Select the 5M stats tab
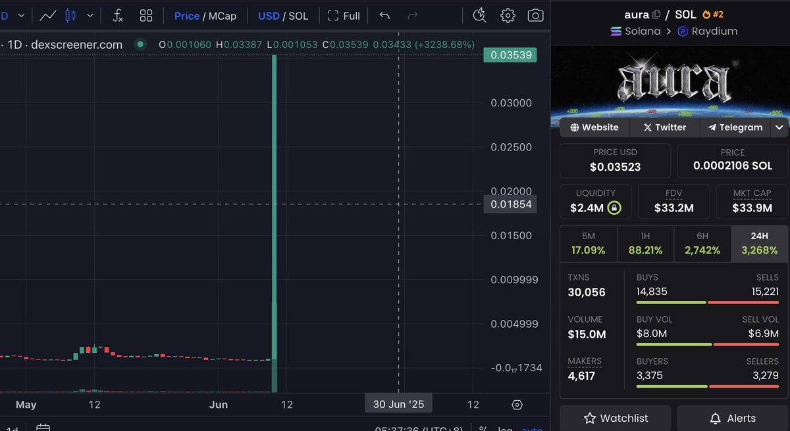Screen dimensions: 790x431 pos(589,243)
